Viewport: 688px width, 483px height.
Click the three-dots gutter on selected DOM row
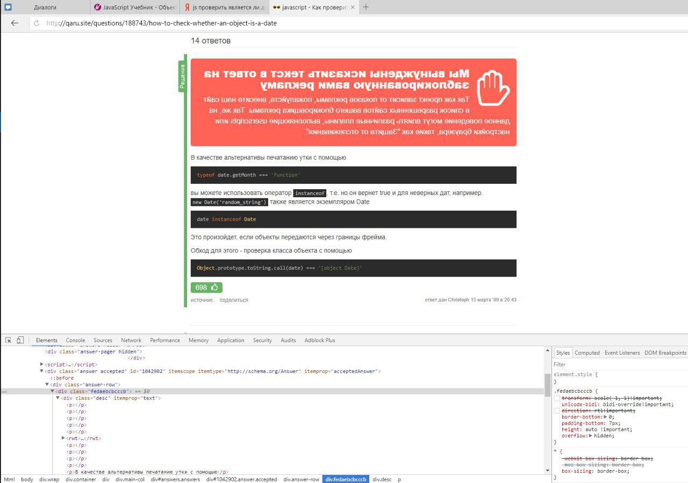pyautogui.click(x=4, y=392)
